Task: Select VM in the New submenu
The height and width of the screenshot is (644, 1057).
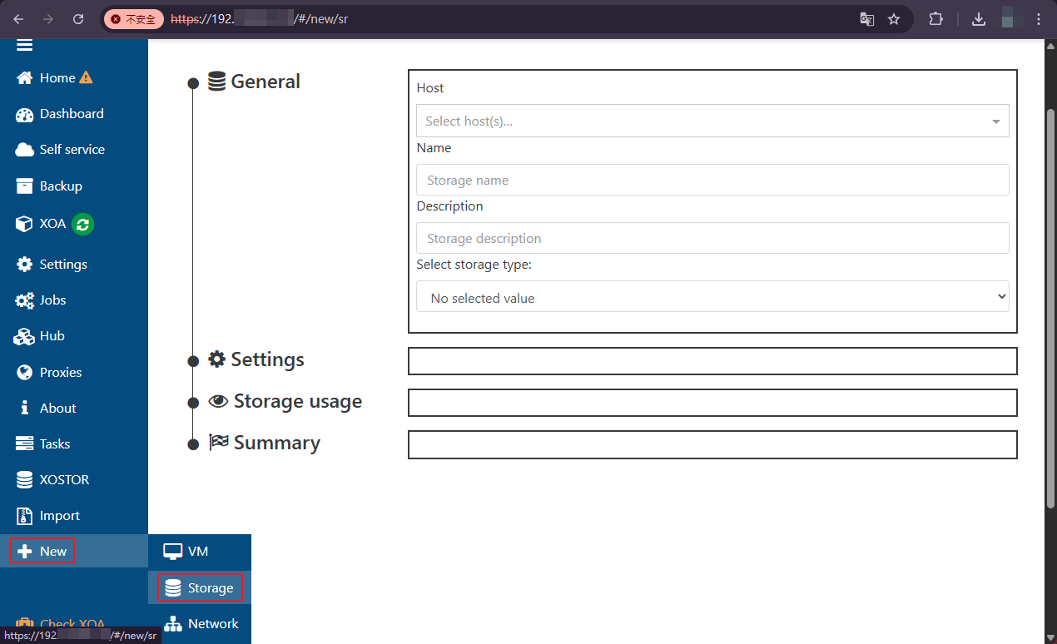Action: [200, 552]
